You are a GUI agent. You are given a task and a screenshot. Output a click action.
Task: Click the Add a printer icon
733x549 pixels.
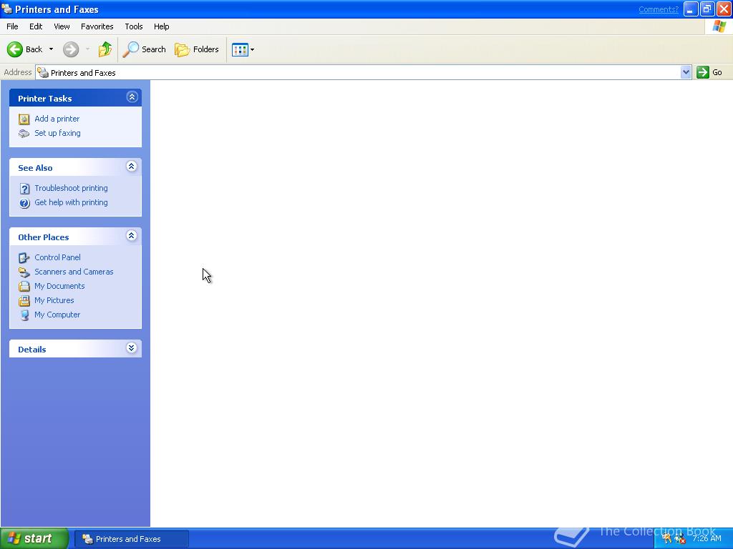tap(24, 119)
